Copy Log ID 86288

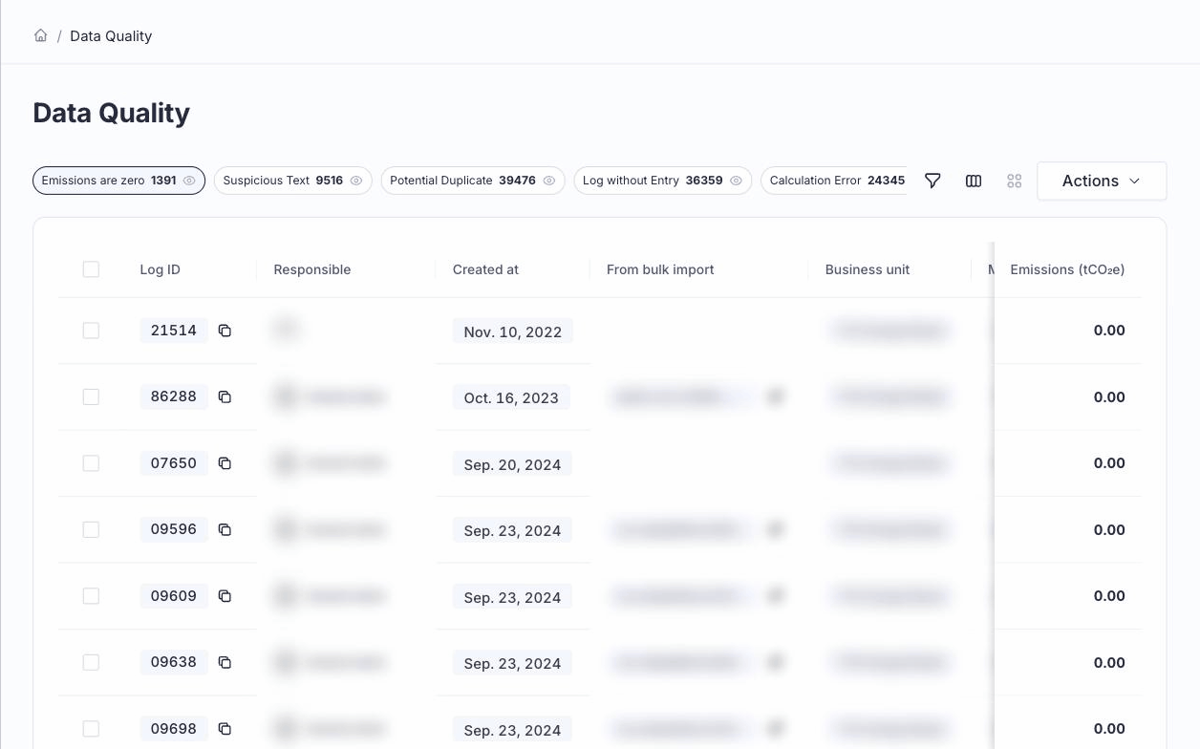pos(225,396)
